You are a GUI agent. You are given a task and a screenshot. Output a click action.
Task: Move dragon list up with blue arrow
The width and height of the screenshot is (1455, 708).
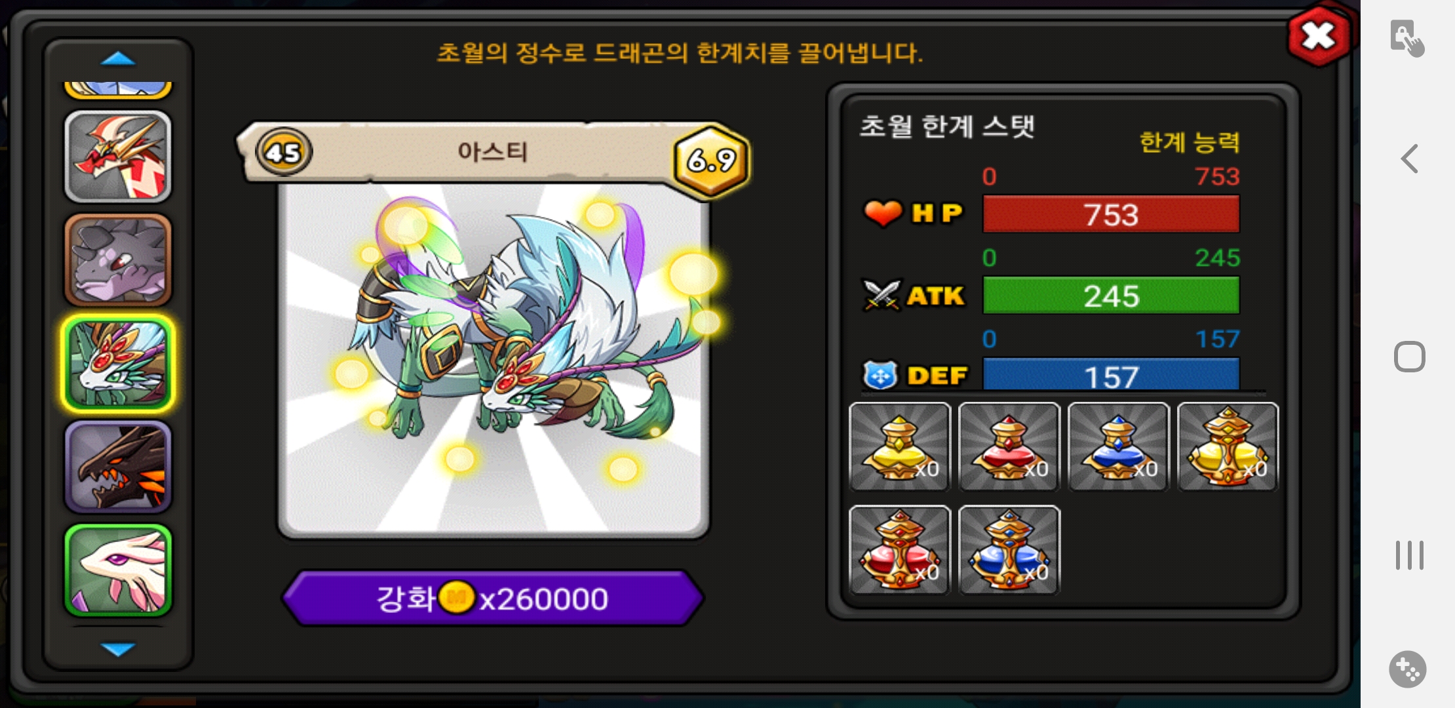pyautogui.click(x=118, y=59)
